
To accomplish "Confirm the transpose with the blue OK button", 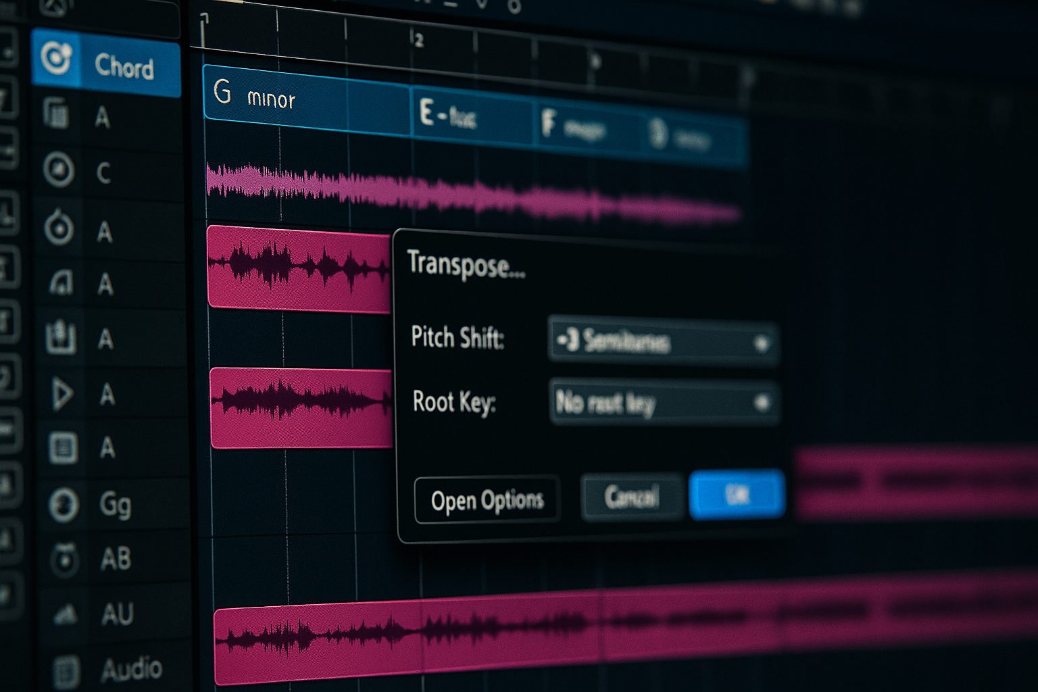I will pyautogui.click(x=737, y=495).
